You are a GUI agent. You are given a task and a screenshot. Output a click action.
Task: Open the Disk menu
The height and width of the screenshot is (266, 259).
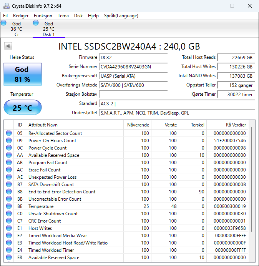tap(78, 16)
